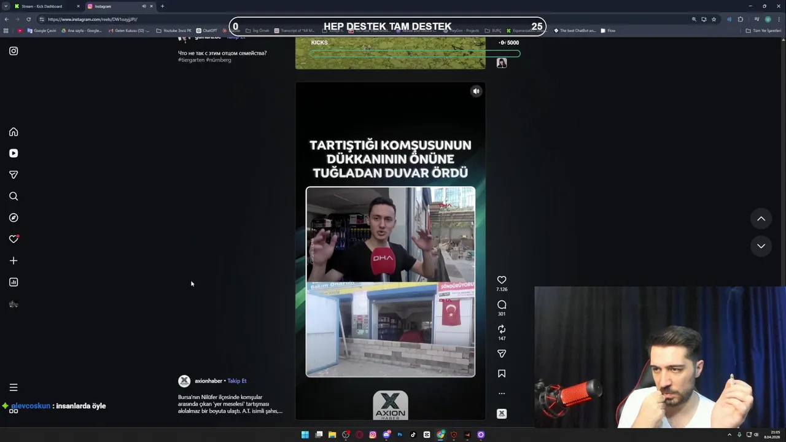Open axionhaber profile name

(x=208, y=381)
